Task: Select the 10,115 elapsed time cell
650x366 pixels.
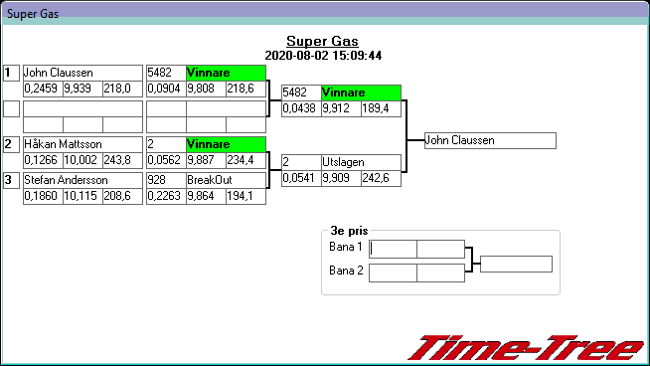Action: 82,196
